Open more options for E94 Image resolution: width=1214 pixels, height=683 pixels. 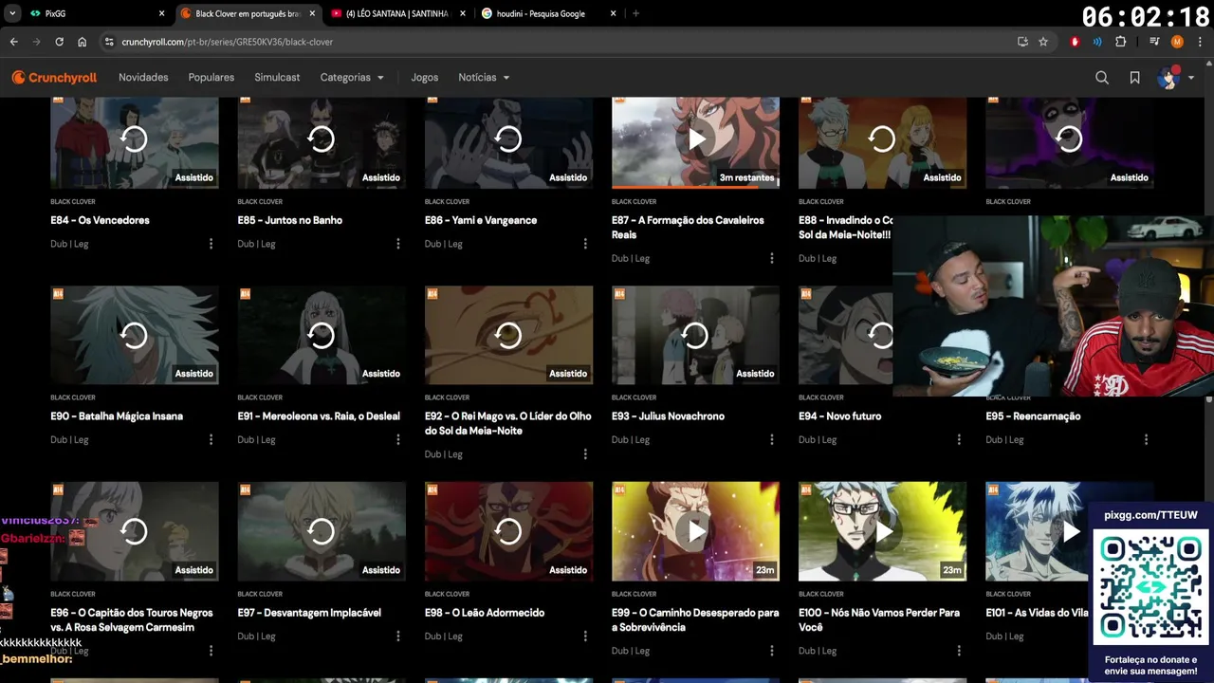tap(959, 440)
